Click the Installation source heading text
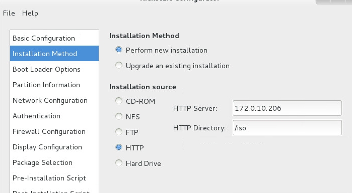 (x=143, y=87)
